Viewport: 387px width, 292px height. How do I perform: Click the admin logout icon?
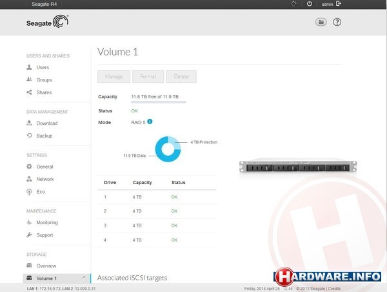(339, 3)
